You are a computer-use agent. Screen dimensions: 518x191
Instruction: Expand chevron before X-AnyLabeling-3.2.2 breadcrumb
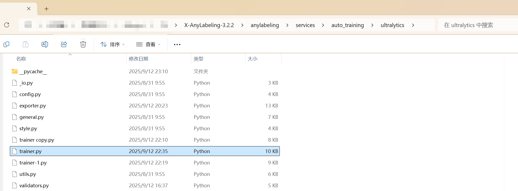click(x=176, y=25)
